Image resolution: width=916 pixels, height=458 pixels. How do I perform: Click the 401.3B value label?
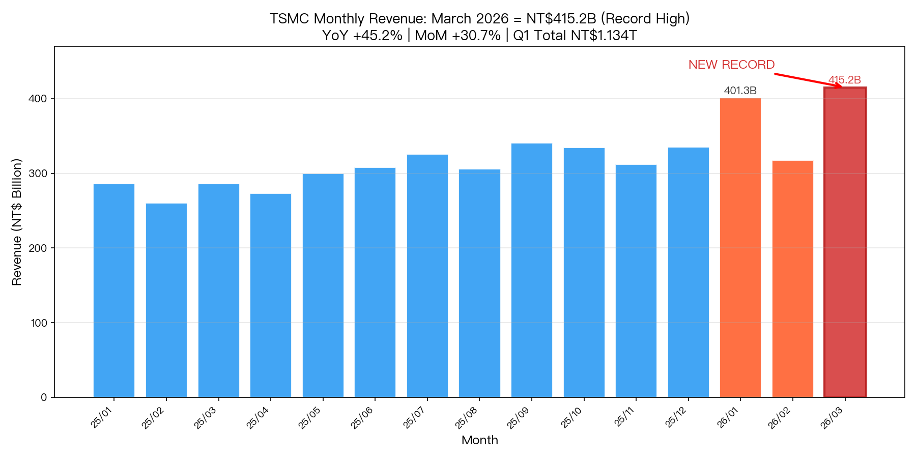coord(740,91)
